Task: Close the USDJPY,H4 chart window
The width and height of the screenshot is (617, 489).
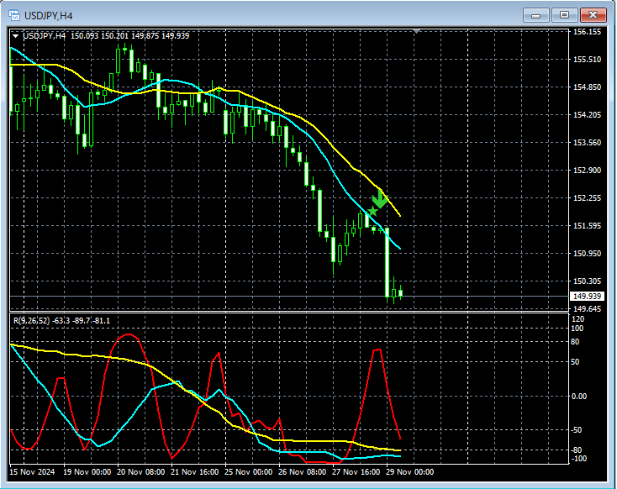Action: [x=593, y=15]
